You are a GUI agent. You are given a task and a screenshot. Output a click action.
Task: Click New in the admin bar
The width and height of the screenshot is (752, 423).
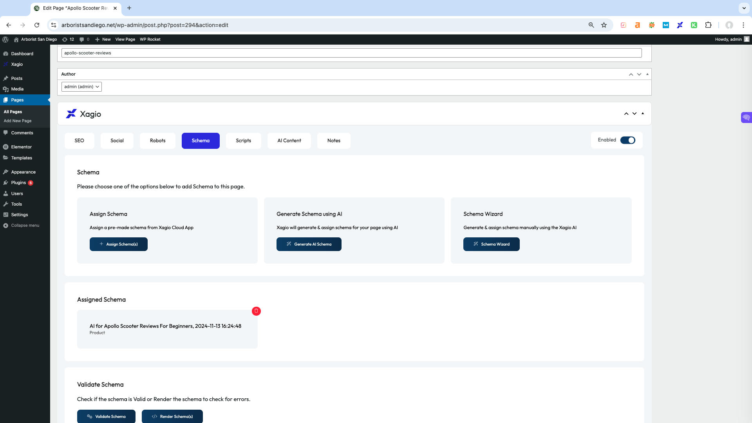[103, 39]
